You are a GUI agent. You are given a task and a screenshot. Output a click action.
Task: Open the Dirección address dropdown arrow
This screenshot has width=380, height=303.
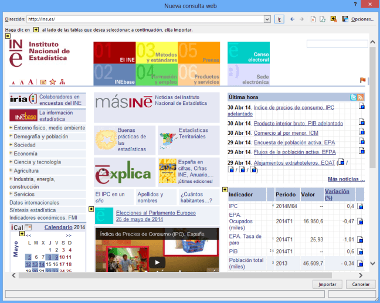pyautogui.click(x=267, y=19)
